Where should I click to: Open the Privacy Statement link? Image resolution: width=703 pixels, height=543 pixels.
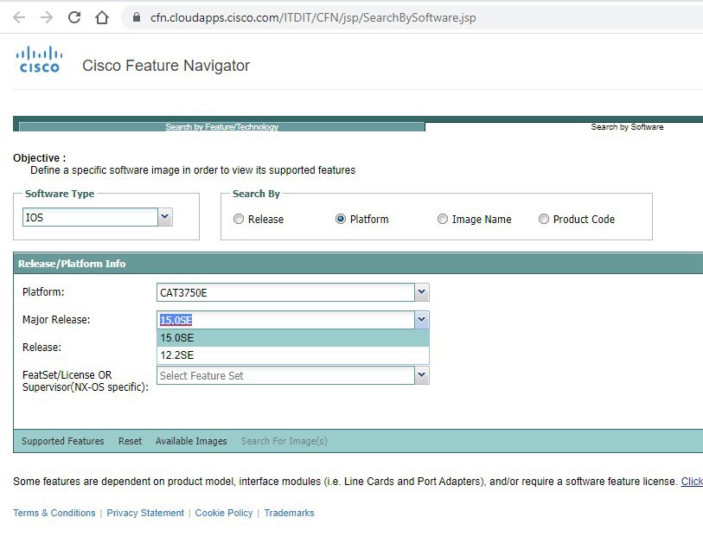coord(145,513)
